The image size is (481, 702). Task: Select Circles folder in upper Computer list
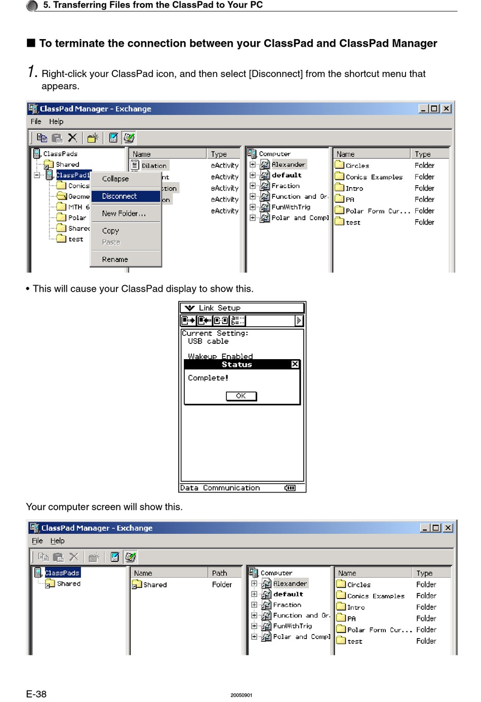[x=357, y=165]
